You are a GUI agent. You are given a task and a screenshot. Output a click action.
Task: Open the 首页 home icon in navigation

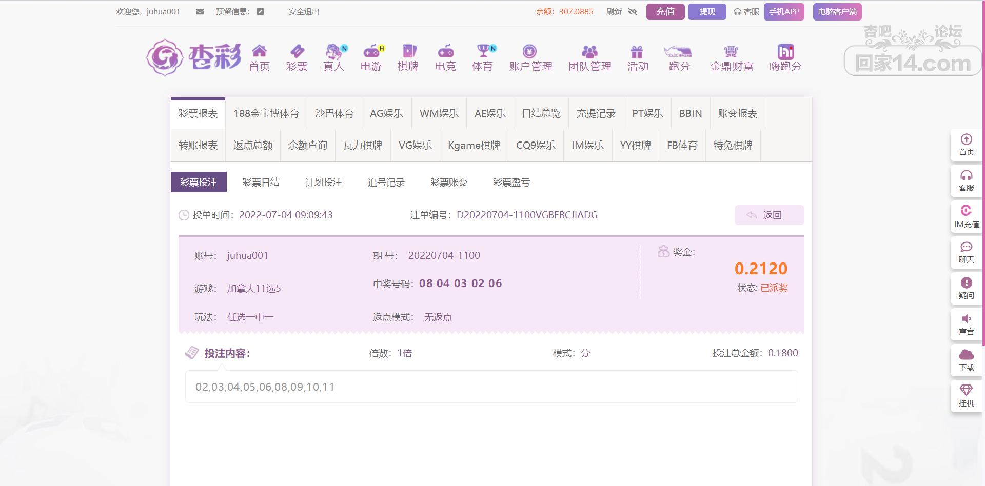[x=259, y=51]
